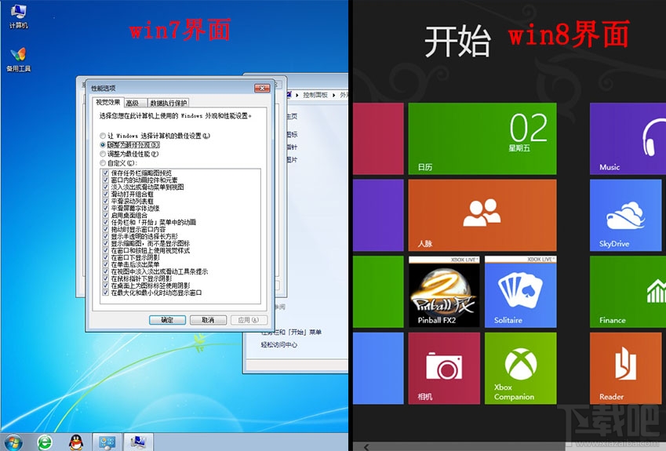Viewport: 666px width, 451px height.
Task: Open the 相机 camera tile
Action: [444, 368]
